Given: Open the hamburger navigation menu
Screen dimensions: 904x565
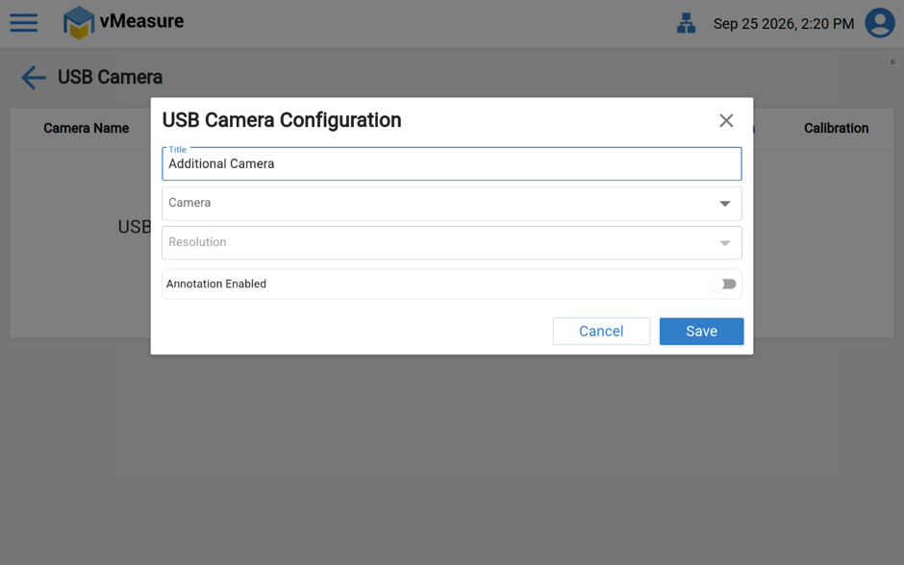Looking at the screenshot, I should (x=24, y=23).
